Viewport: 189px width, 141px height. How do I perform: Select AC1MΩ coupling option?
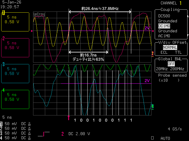point(164,36)
